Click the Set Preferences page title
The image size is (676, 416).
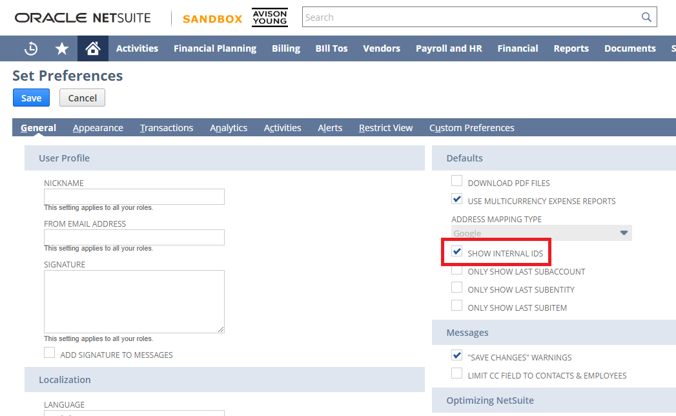(x=68, y=76)
